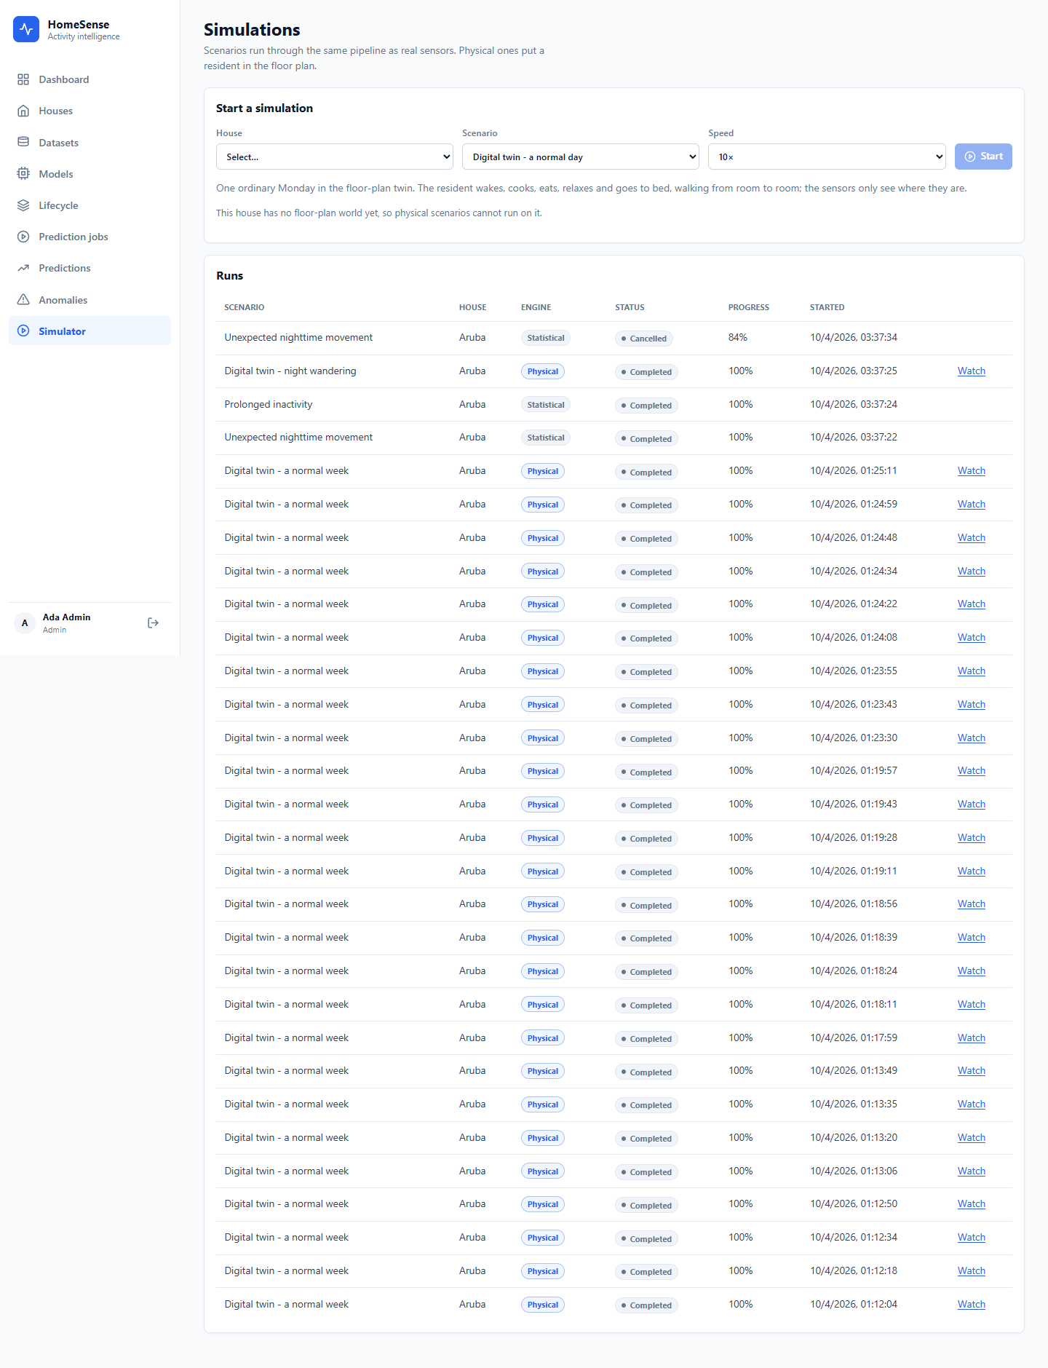Click the Runs section heading
The image size is (1048, 1368).
point(230,276)
